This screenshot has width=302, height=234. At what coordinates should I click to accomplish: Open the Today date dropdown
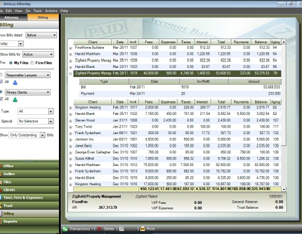[x=20, y=43]
